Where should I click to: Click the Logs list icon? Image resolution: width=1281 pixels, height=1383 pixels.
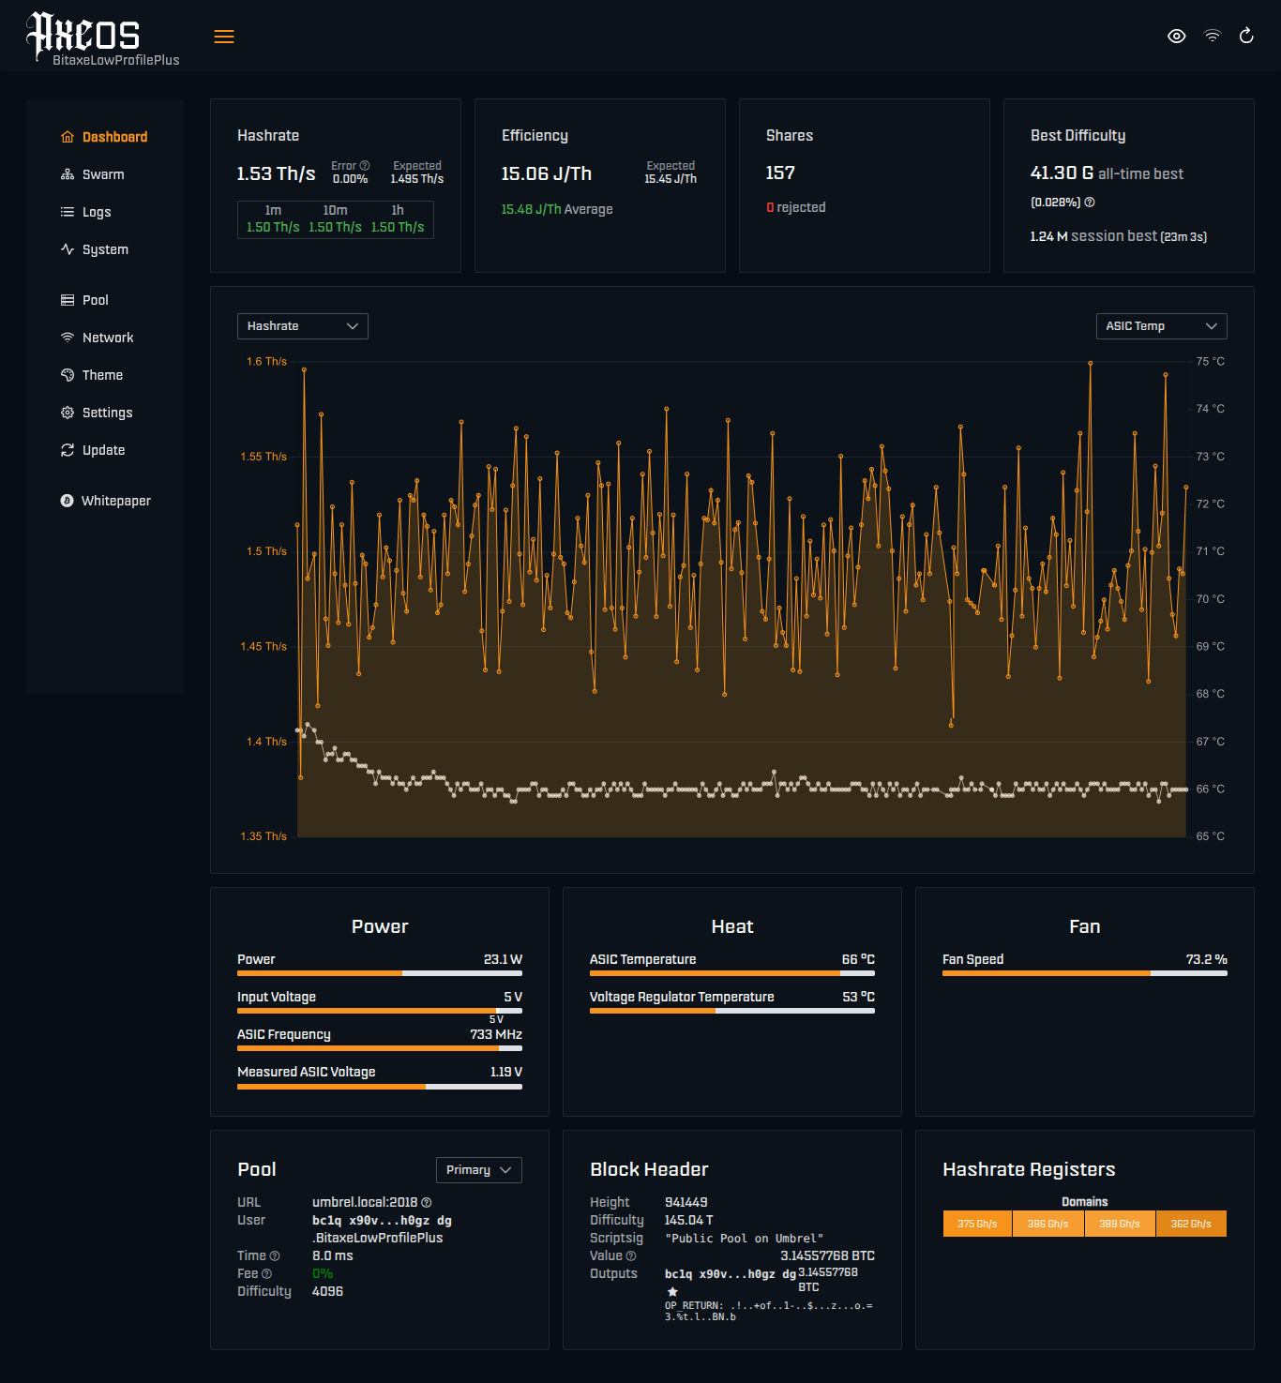pyautogui.click(x=68, y=212)
